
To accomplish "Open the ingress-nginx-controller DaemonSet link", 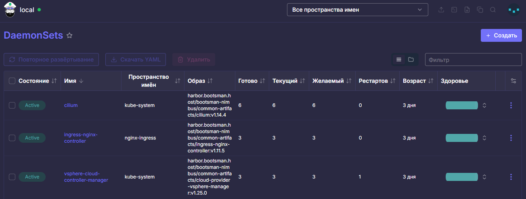I will (x=81, y=138).
